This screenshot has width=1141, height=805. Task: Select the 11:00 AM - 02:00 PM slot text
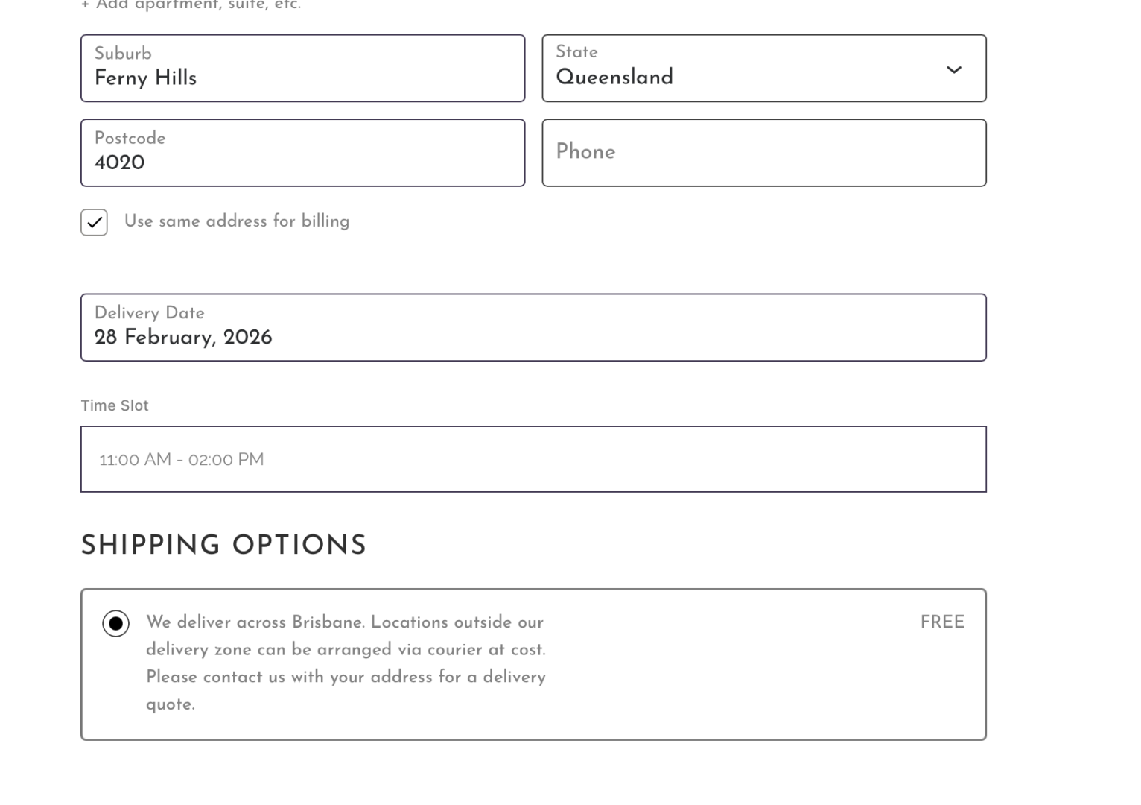point(182,460)
